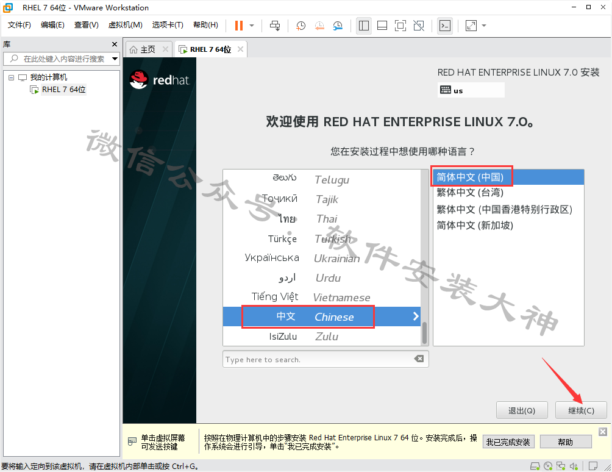Viewport: 612px width, 472px height.
Task: Select Urdu in the language list
Action: (x=322, y=277)
